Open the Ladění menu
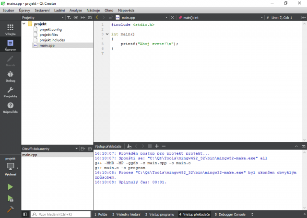Screen dimensions: 307x218 (x=59, y=11)
